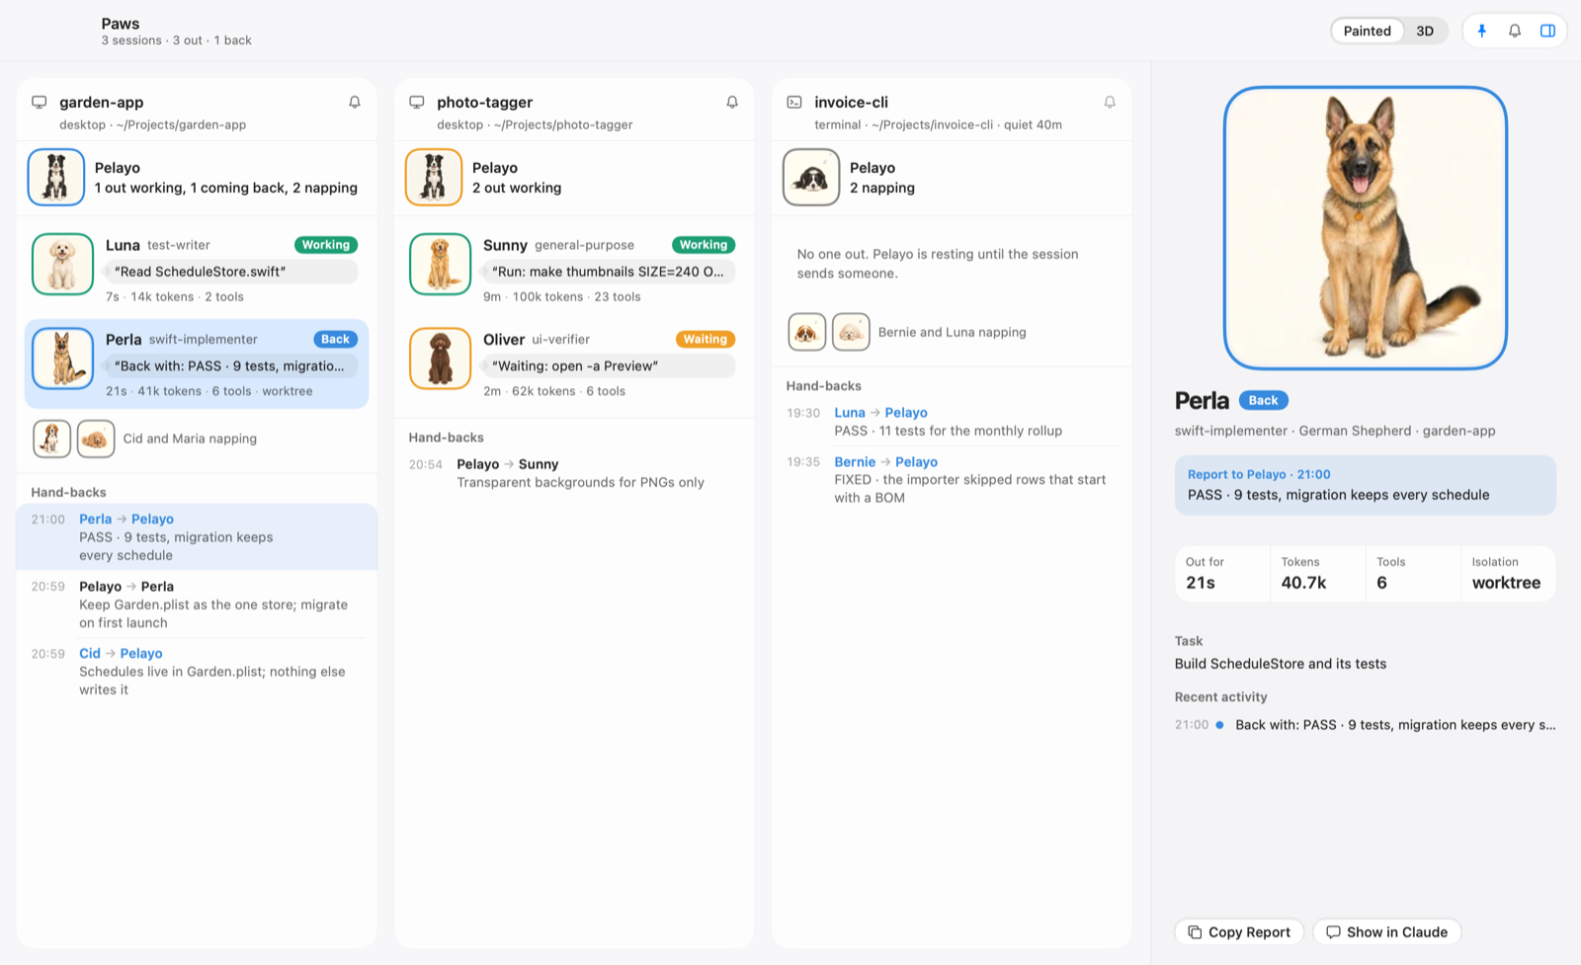The height and width of the screenshot is (965, 1581).
Task: Click the Report to Pelayo 21:00 card
Action: tap(1365, 485)
